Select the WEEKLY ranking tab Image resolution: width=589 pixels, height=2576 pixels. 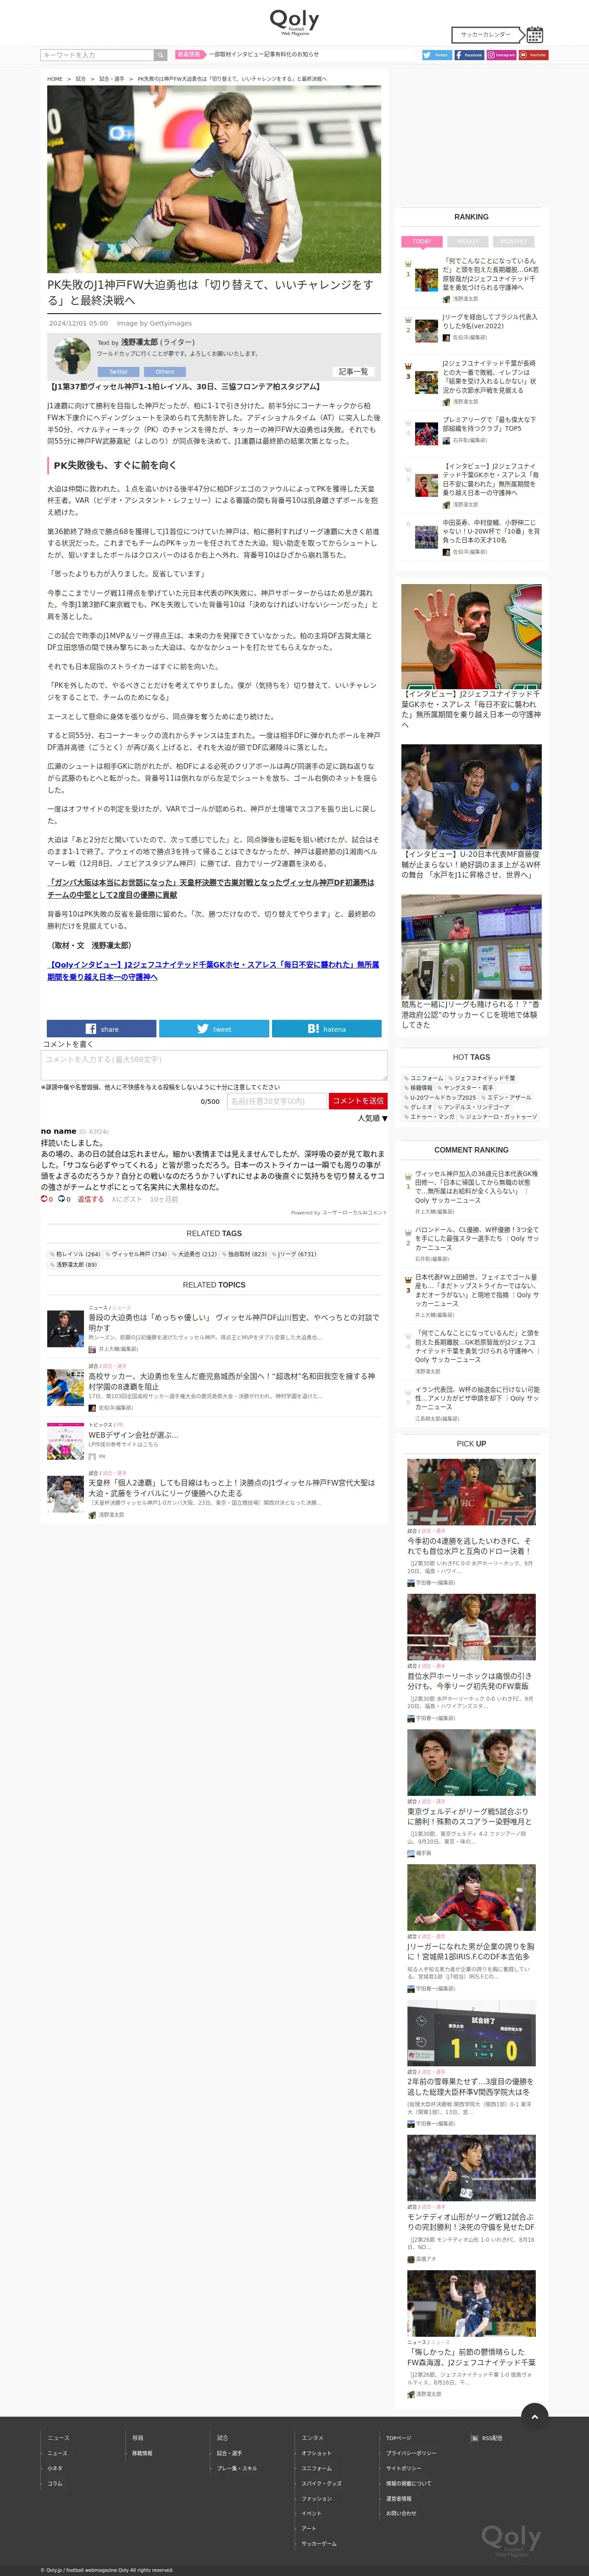pos(468,241)
